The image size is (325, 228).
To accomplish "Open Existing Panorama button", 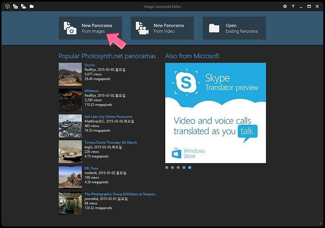I will pos(234,28).
